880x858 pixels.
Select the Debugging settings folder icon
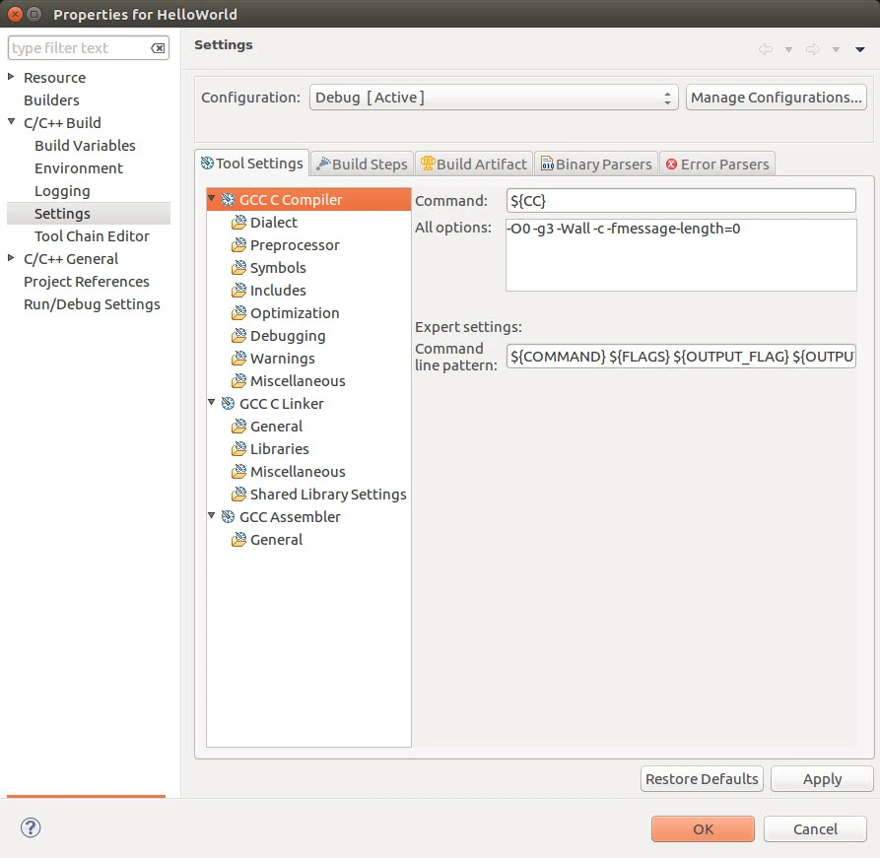(238, 336)
